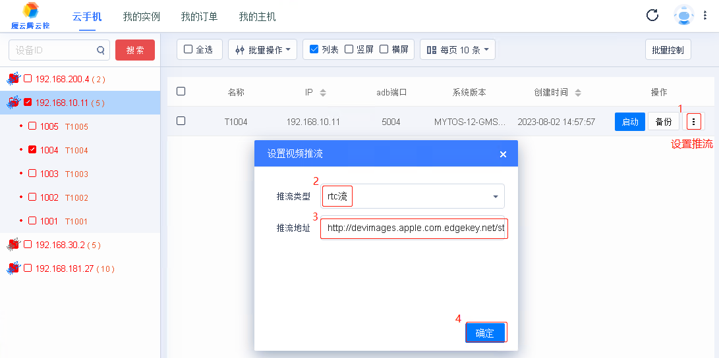Open the user avatar profile icon
The width and height of the screenshot is (719, 358).
pyautogui.click(x=683, y=16)
